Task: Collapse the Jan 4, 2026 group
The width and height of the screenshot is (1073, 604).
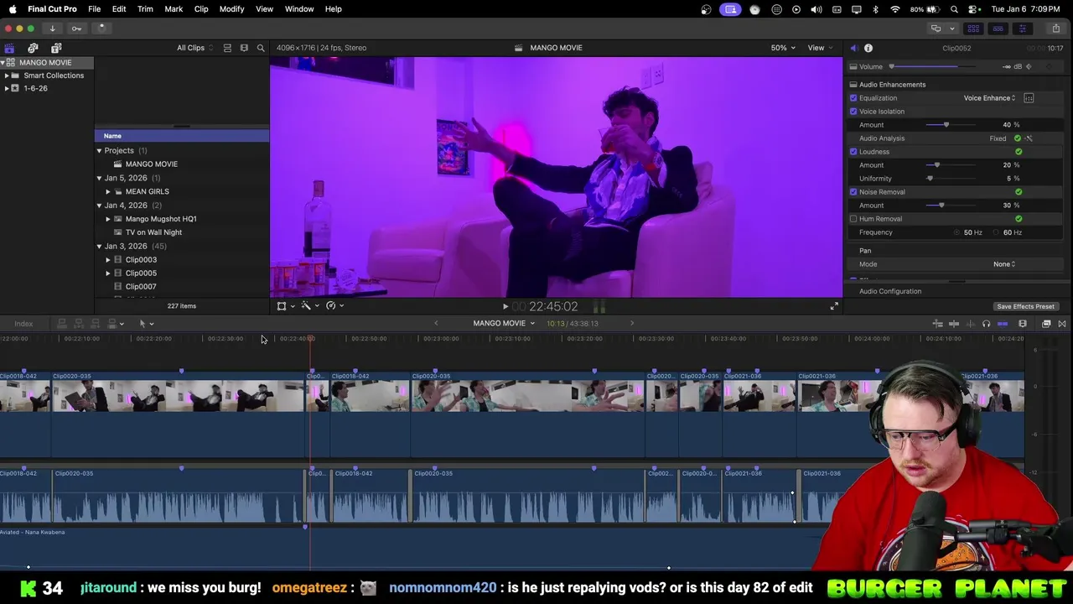Action: [99, 206]
